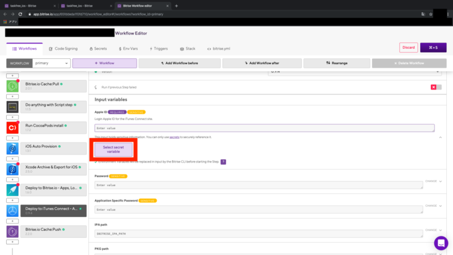Add step below Bitrise.io Cache:Push
Viewport: 453px width, 255px height.
[x=12, y=242]
